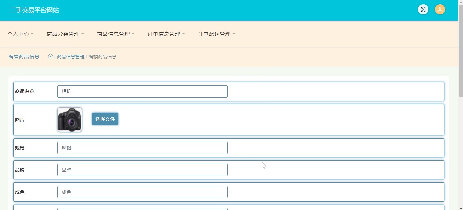Screen dimensions: 463x210
Task: Click the home icon in breadcrumb
Action: click(50, 56)
